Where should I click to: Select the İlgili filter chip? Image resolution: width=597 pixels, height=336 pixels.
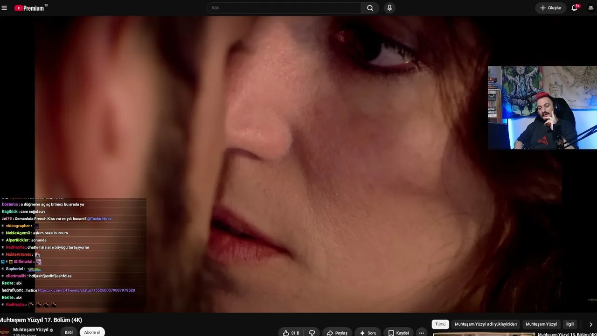[x=570, y=324]
